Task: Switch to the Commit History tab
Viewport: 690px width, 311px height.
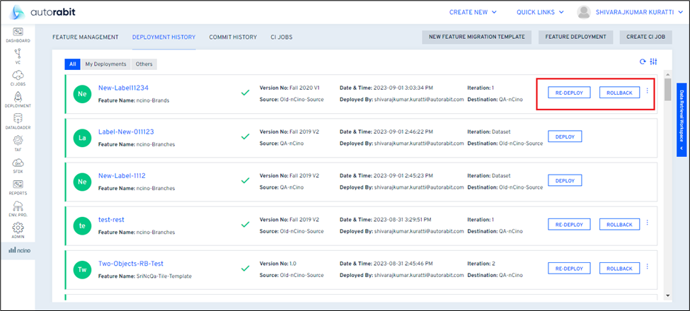Action: point(232,37)
